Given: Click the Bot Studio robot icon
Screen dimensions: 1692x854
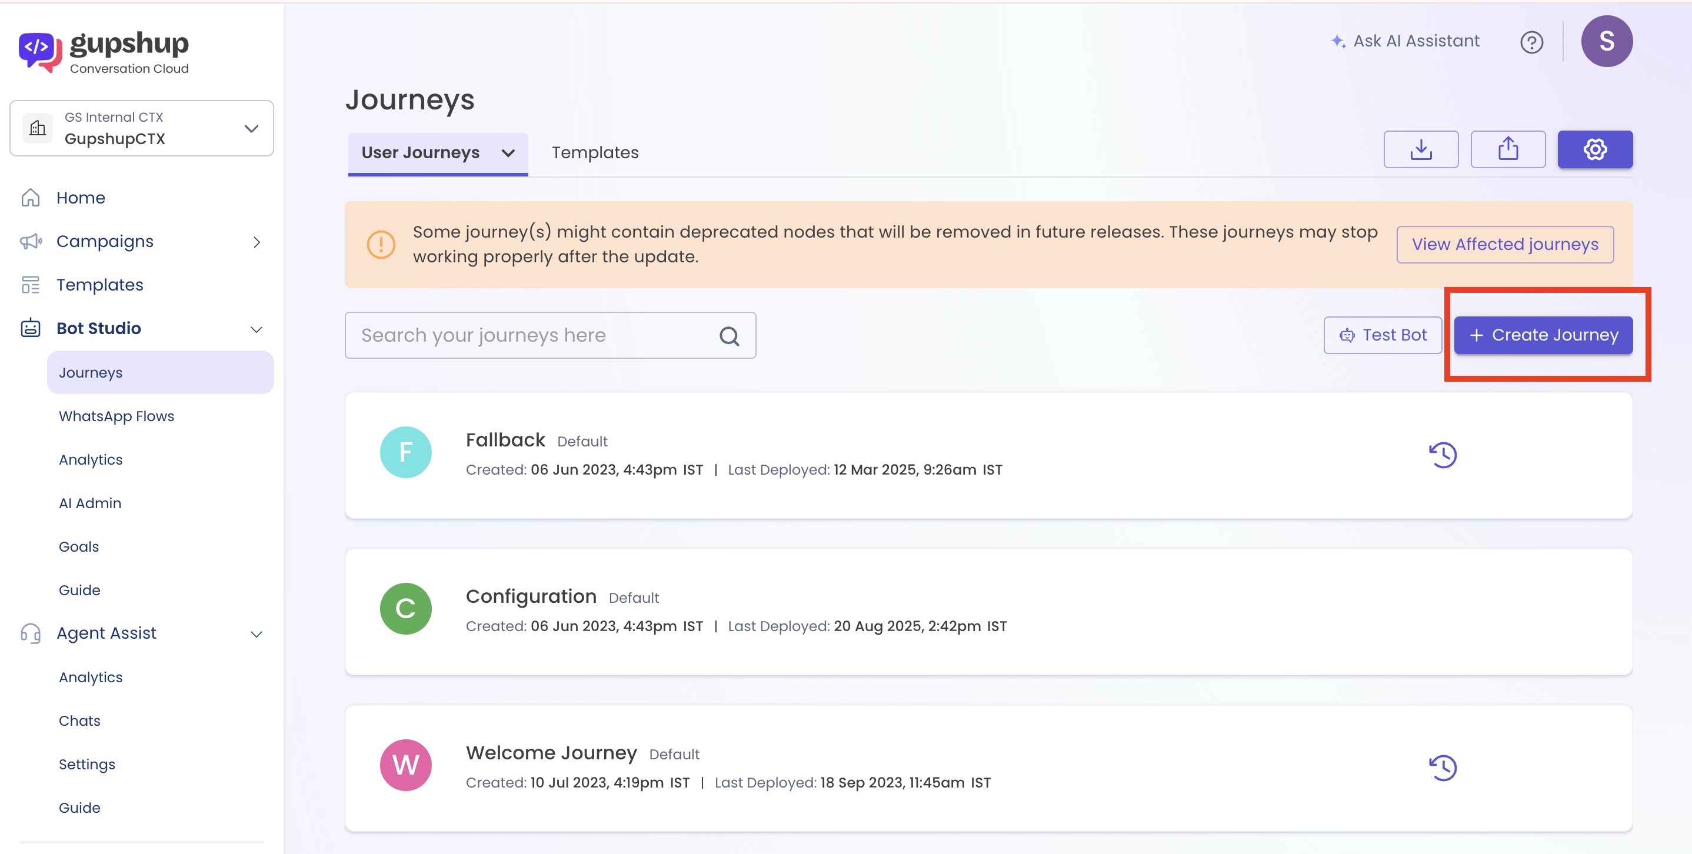Looking at the screenshot, I should click(30, 328).
